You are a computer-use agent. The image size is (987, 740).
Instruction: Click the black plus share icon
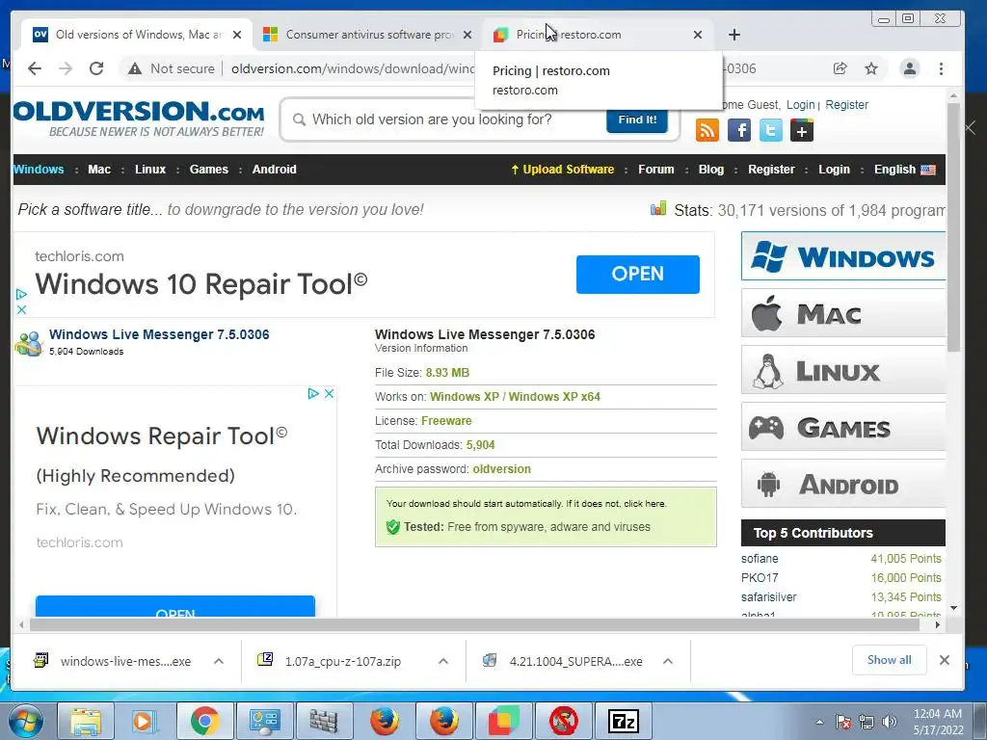[x=802, y=130]
